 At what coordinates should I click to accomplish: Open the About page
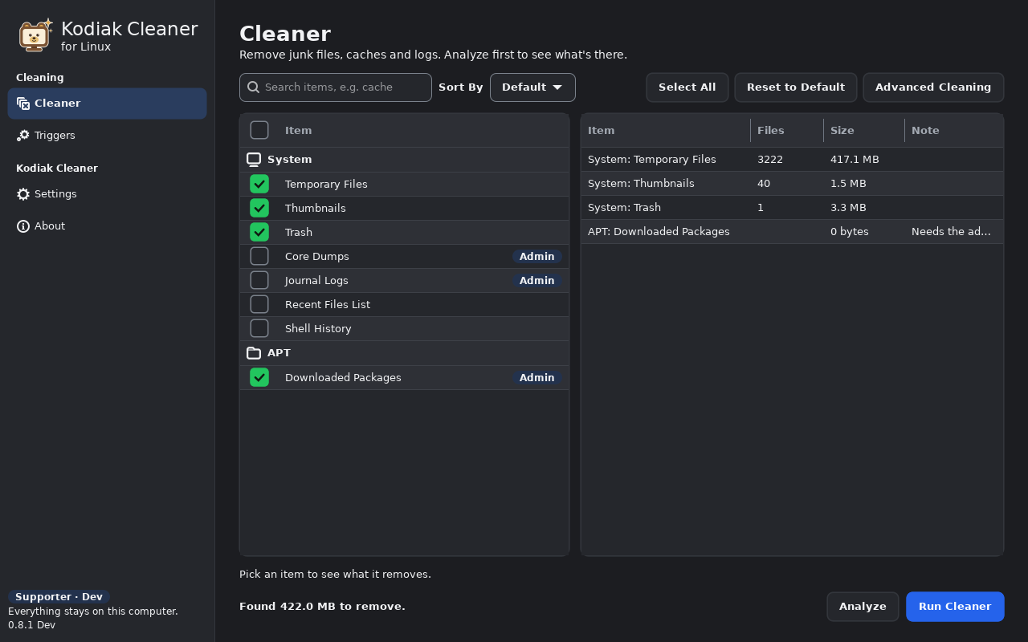tap(107, 226)
